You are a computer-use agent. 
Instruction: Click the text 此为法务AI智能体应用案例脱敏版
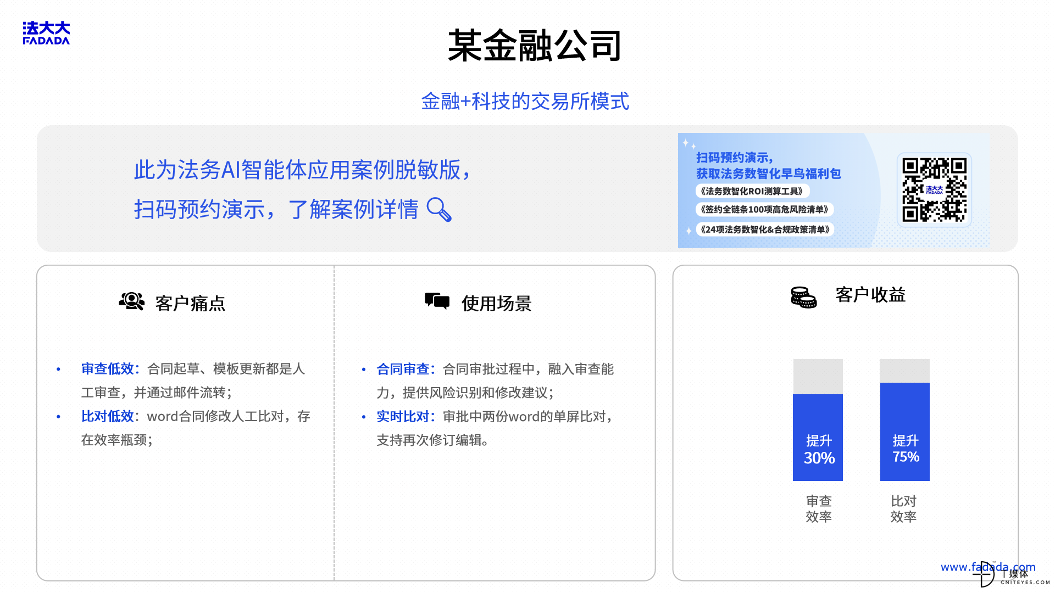point(297,170)
